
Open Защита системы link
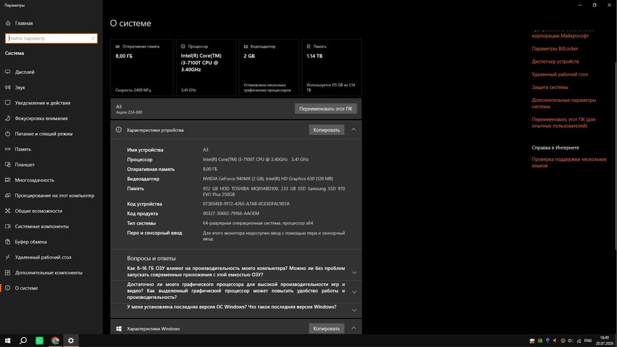click(550, 87)
